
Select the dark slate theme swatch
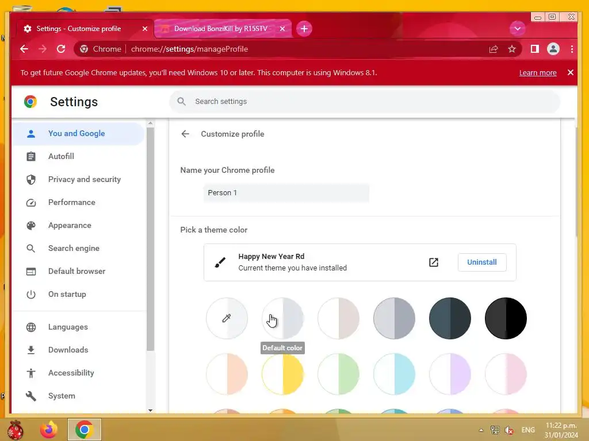(450, 318)
